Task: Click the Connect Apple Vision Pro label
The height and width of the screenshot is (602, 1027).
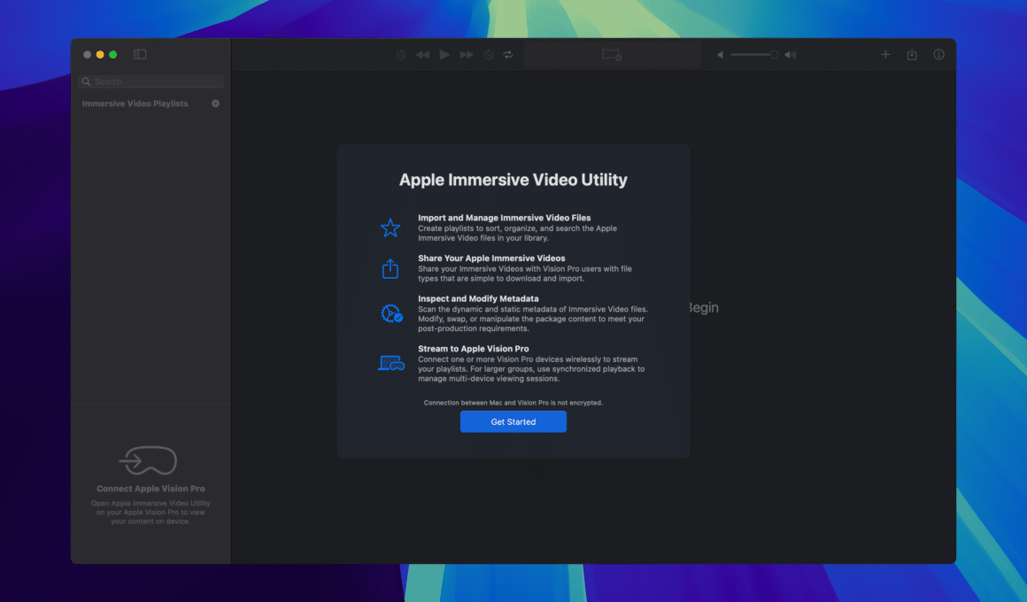Action: pyautogui.click(x=151, y=489)
